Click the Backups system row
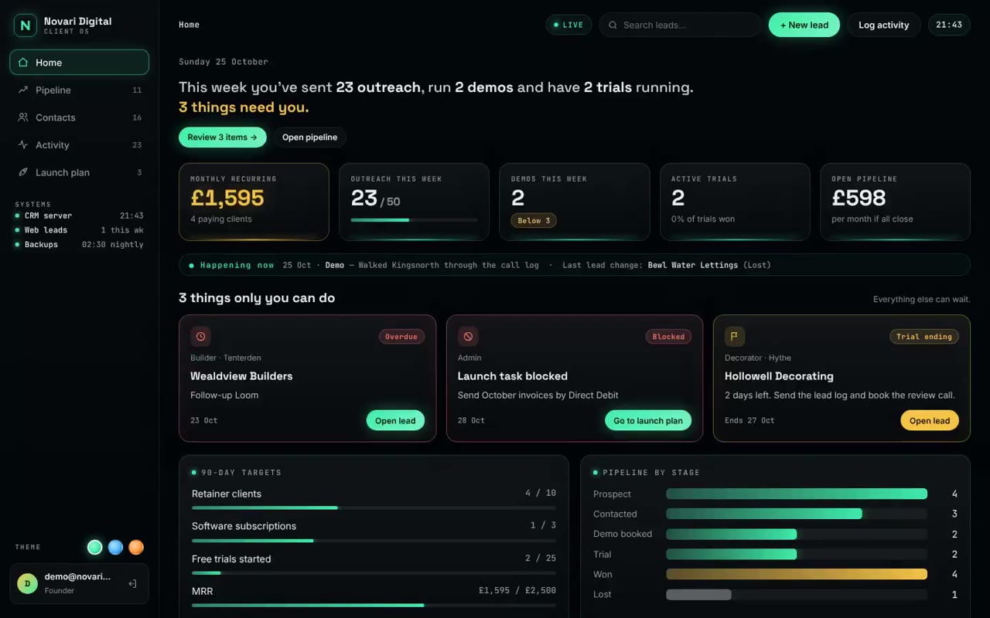 tap(79, 244)
